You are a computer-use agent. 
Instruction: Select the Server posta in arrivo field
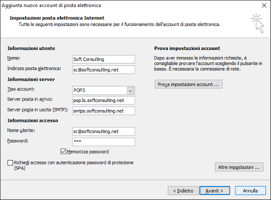104,100
